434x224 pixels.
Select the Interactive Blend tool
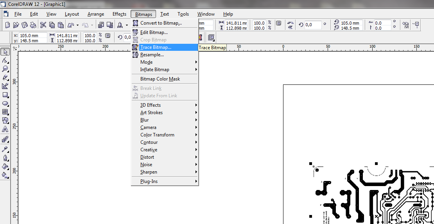click(5, 139)
